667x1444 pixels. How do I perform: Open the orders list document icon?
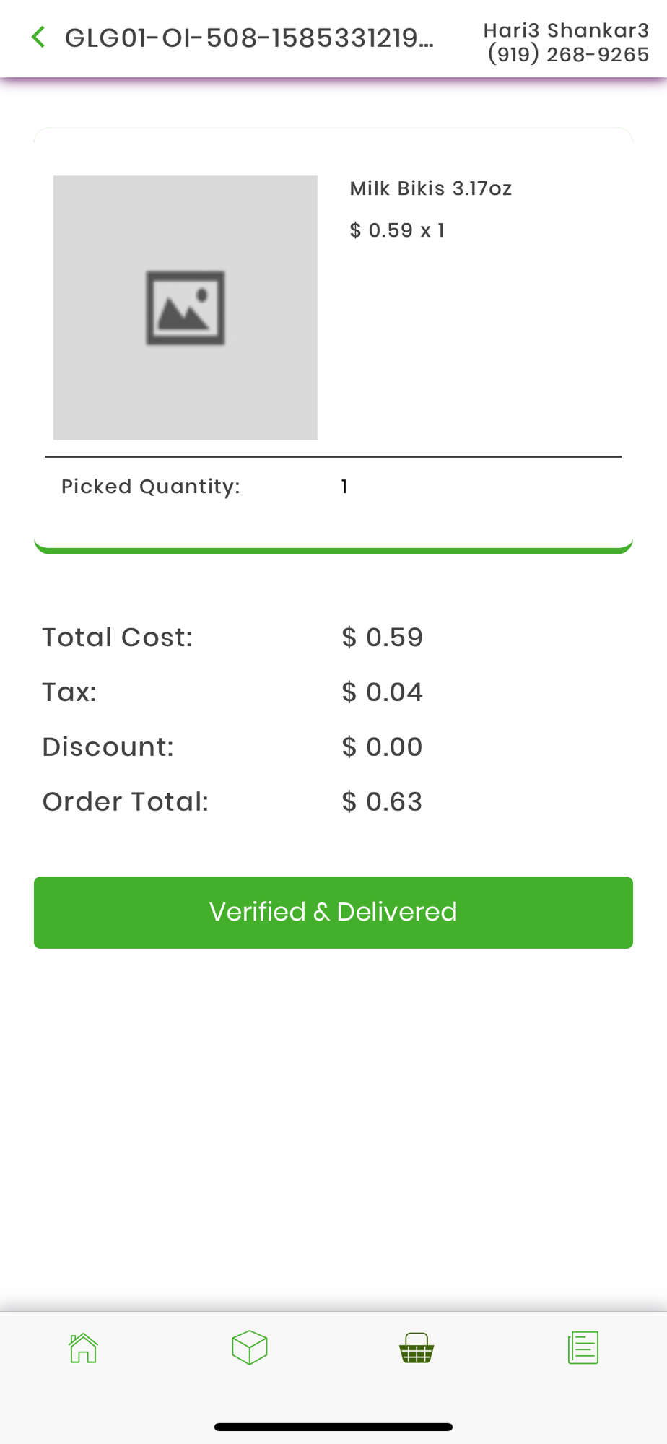[x=583, y=1347]
